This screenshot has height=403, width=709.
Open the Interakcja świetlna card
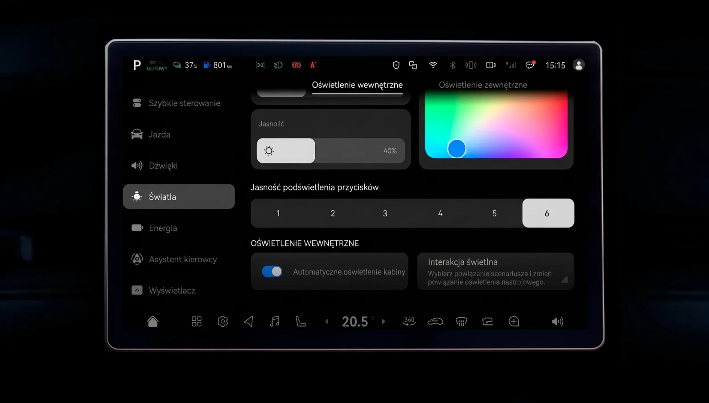pos(495,271)
